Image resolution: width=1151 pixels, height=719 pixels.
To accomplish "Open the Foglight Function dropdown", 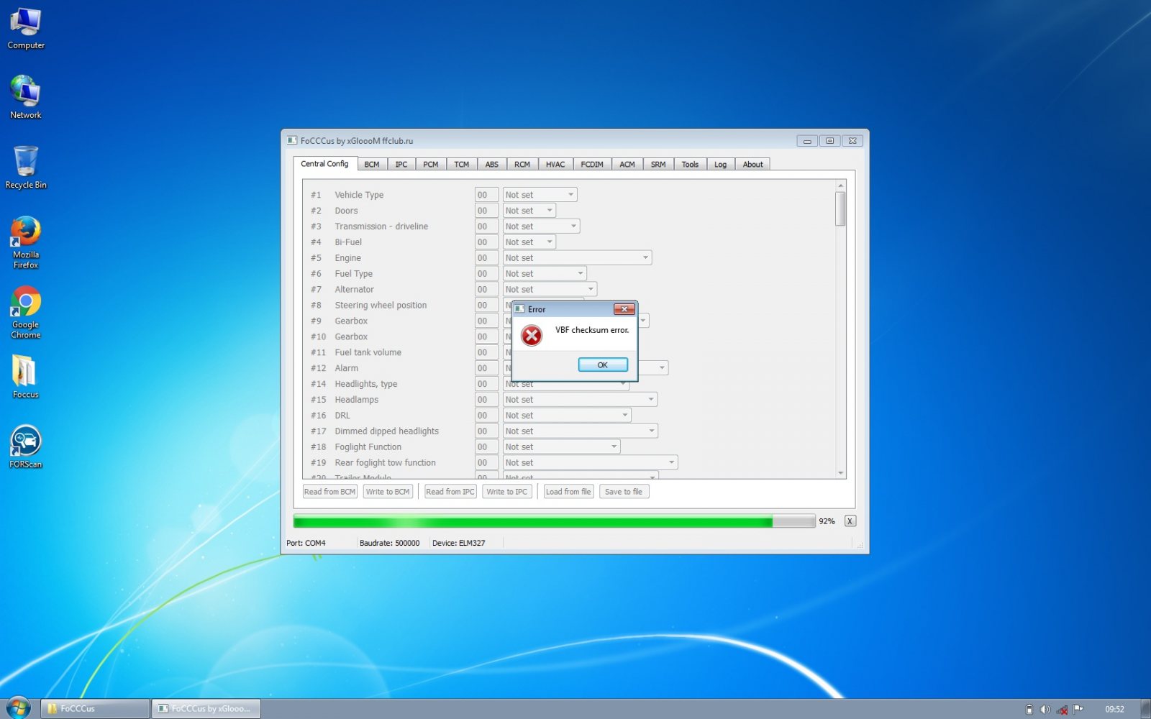I will (x=561, y=447).
